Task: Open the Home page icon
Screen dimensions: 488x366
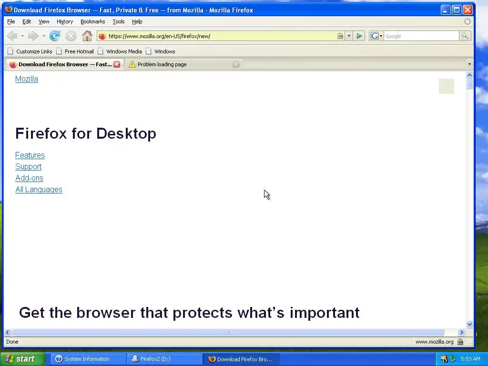Action: (x=87, y=36)
